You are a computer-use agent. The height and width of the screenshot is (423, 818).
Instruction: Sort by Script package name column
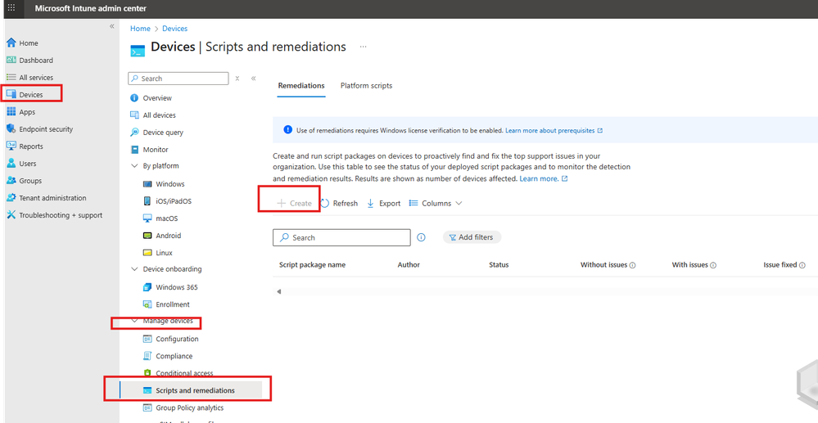pyautogui.click(x=313, y=265)
